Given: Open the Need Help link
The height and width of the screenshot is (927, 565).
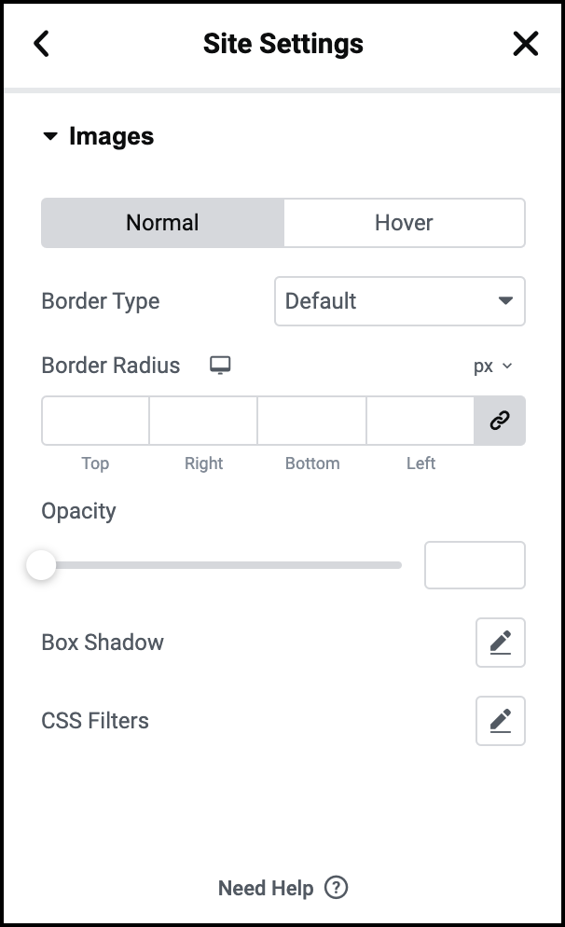Looking at the screenshot, I should pyautogui.click(x=266, y=888).
